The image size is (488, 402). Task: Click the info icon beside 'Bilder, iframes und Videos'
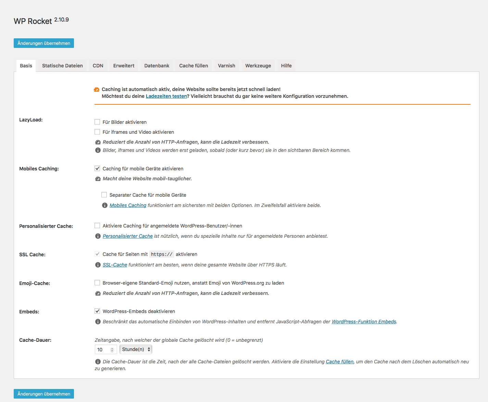(98, 150)
